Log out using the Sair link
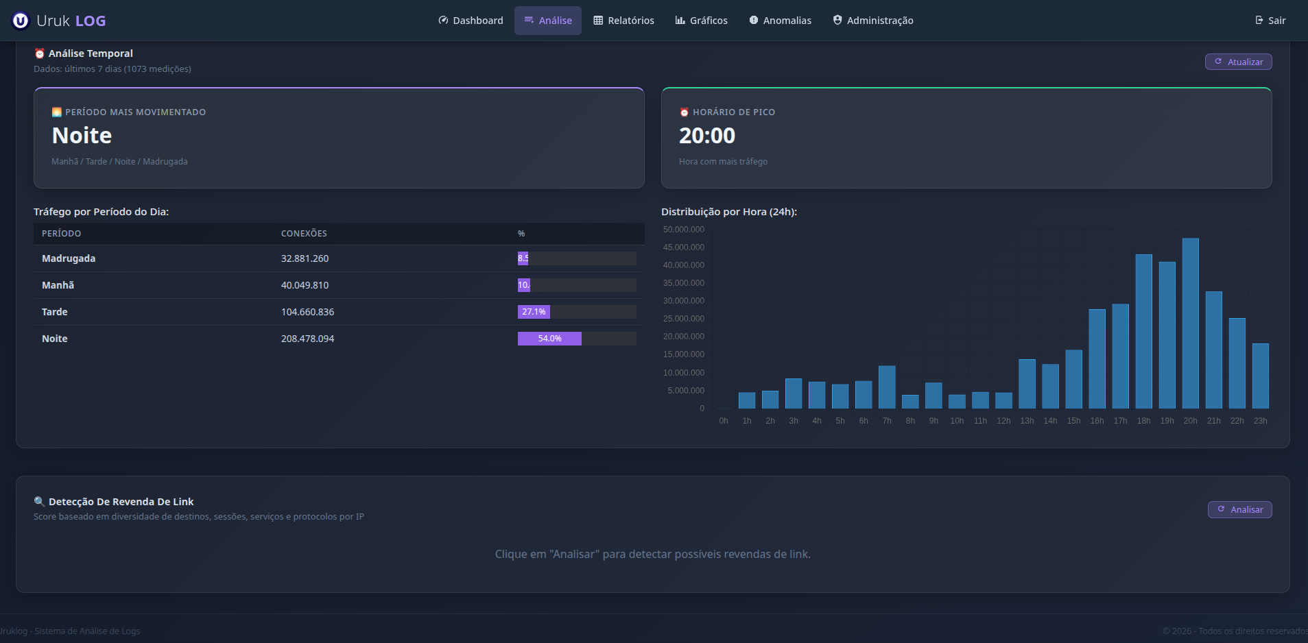 coord(1270,21)
